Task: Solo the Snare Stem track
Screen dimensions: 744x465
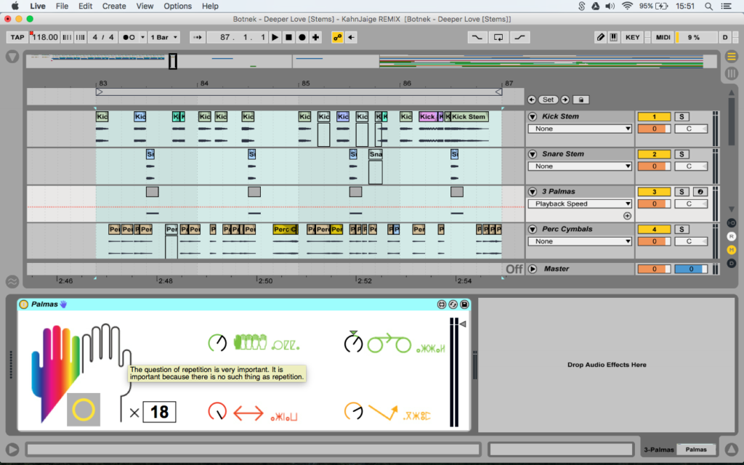Action: coord(681,154)
